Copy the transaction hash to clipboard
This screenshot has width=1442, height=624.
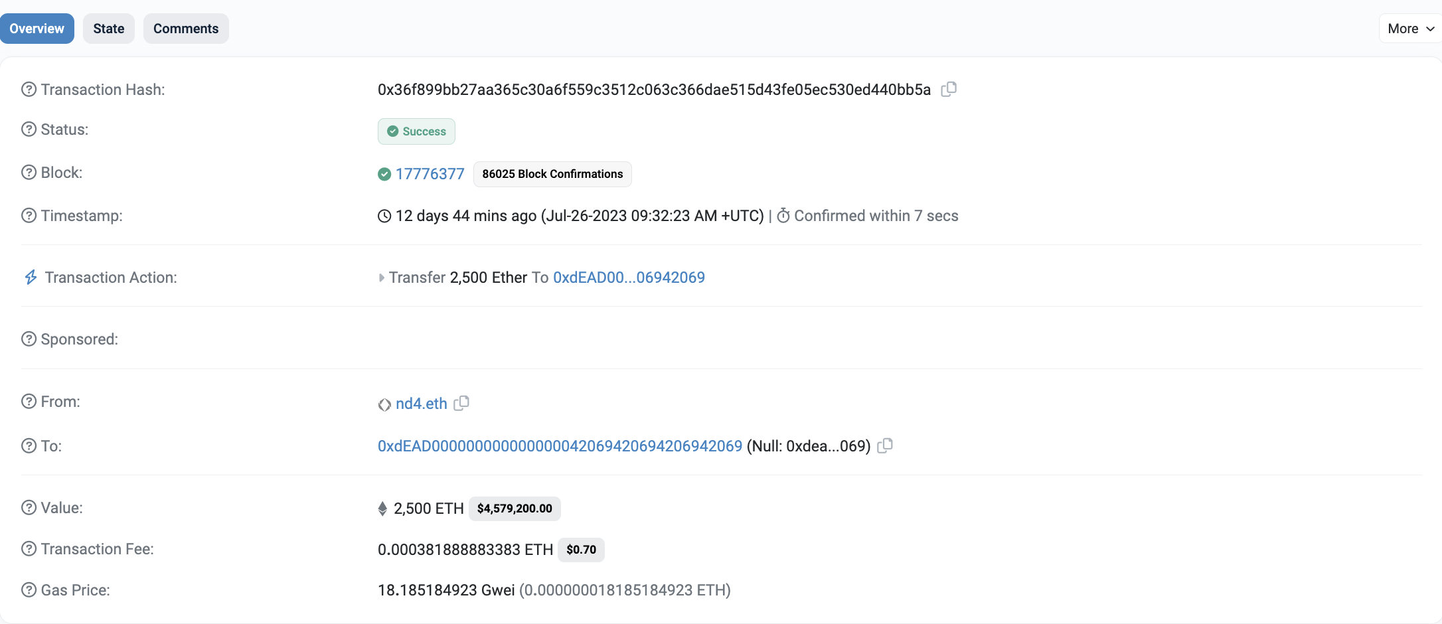click(x=949, y=89)
